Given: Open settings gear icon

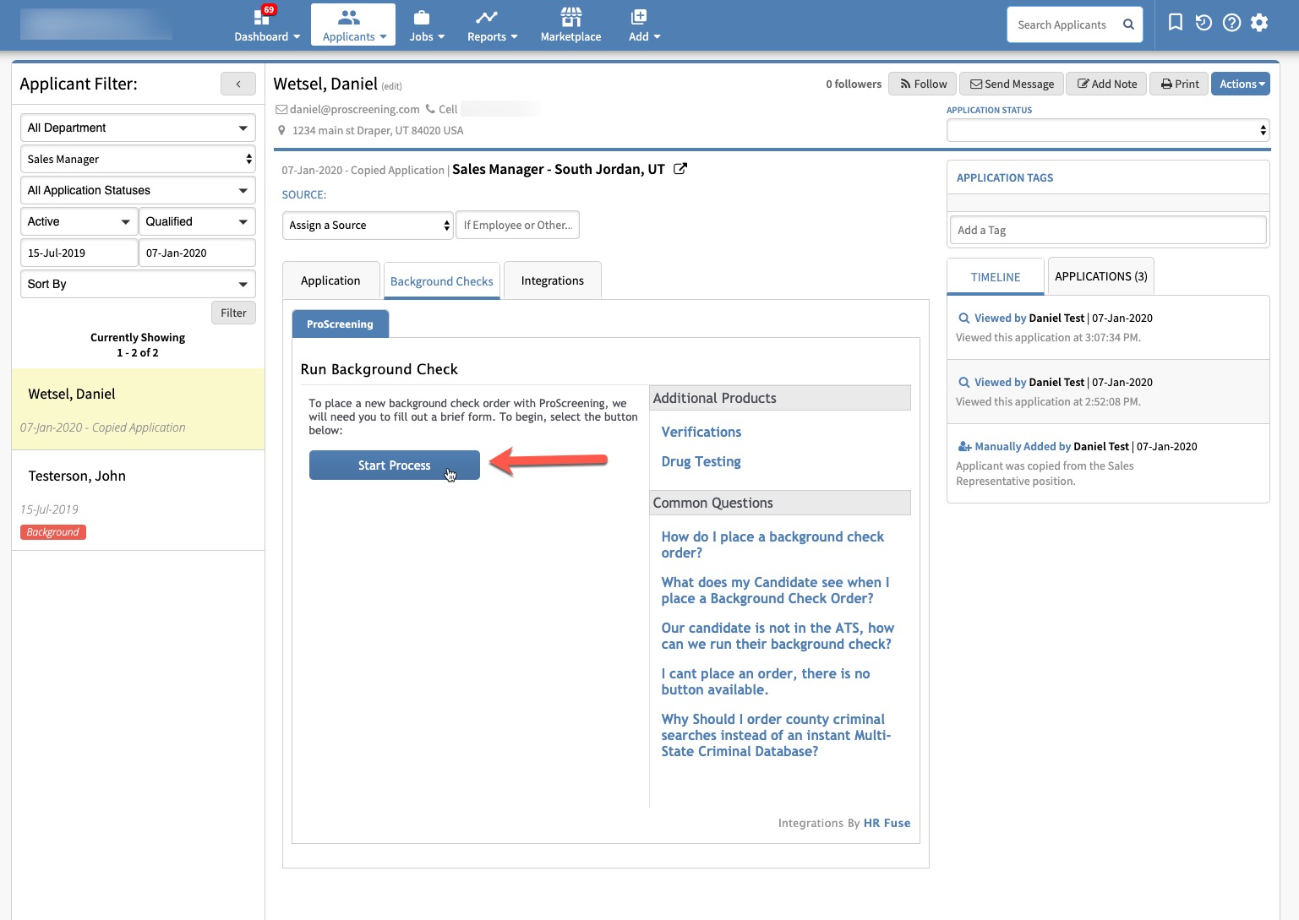Looking at the screenshot, I should tap(1259, 23).
